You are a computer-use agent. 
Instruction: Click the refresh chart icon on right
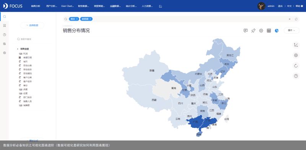click(296, 66)
